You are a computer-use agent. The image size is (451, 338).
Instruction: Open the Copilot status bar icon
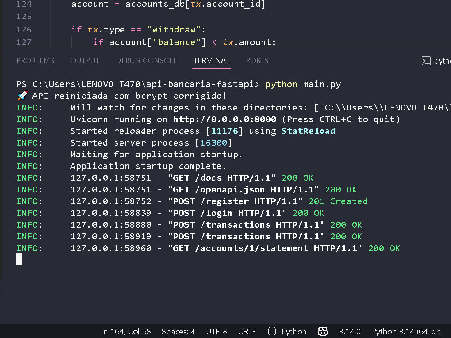[x=323, y=331]
